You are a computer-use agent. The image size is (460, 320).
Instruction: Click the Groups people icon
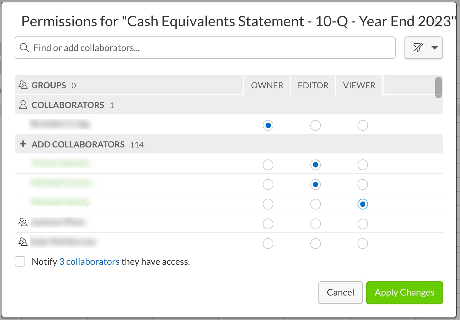23,85
